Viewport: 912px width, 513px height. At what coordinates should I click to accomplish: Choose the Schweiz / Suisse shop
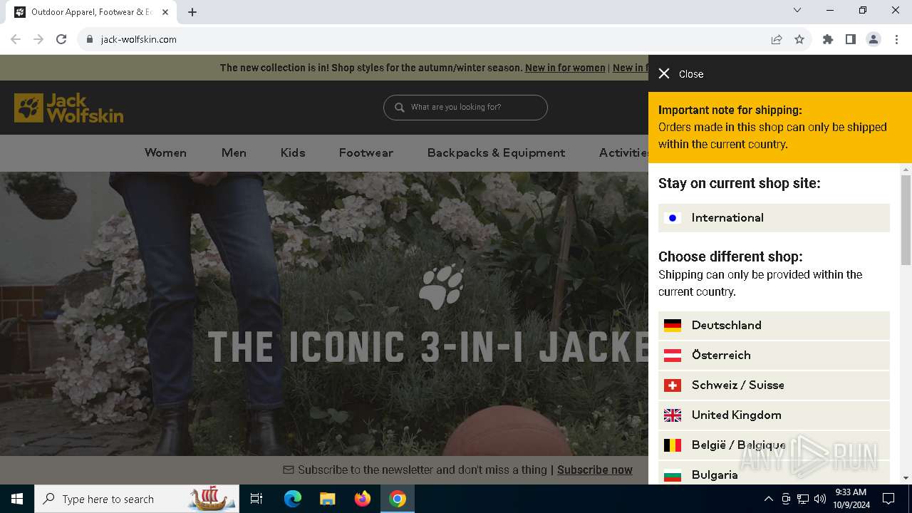pos(774,385)
